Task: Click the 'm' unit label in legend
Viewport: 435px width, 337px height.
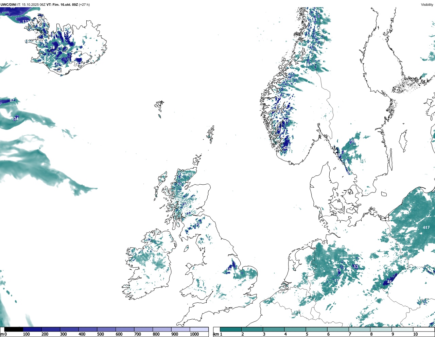Action: [2, 335]
